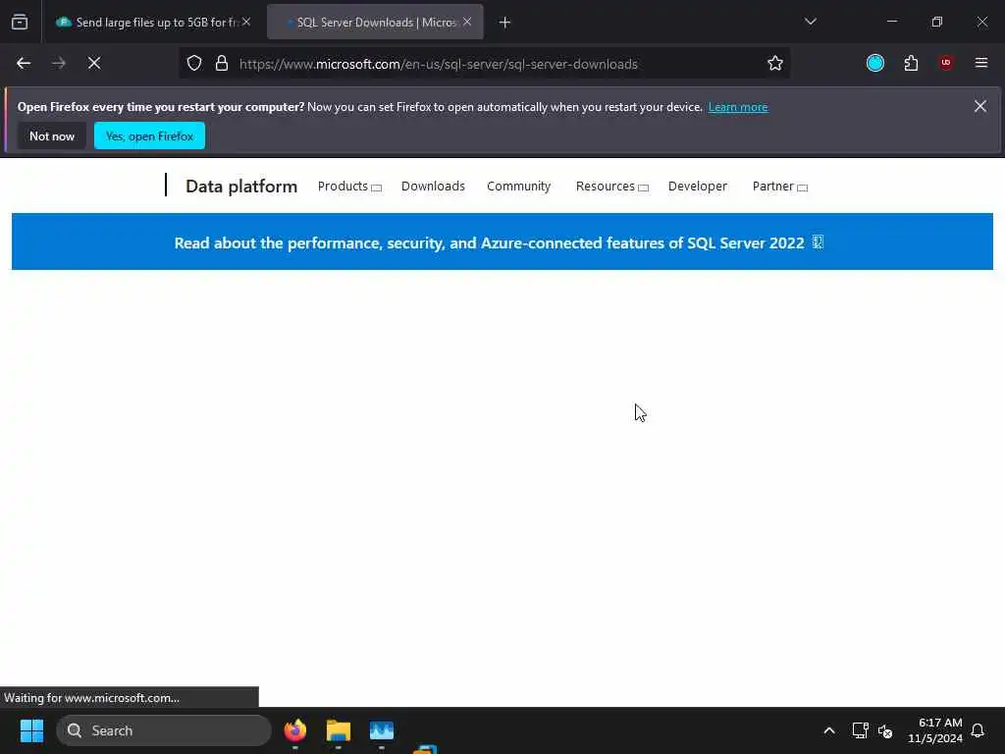This screenshot has height=754, width=1005.
Task: Open the notifications bell icon
Action: click(978, 730)
